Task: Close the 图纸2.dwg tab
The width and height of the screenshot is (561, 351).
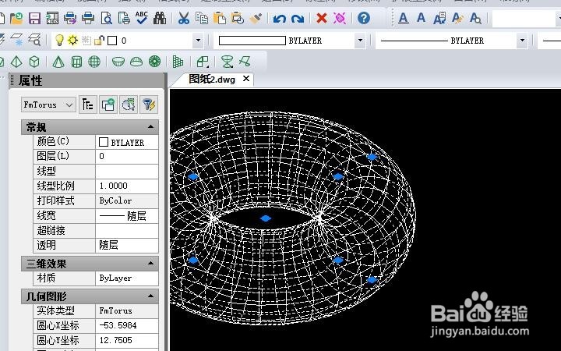Action: pyautogui.click(x=246, y=79)
